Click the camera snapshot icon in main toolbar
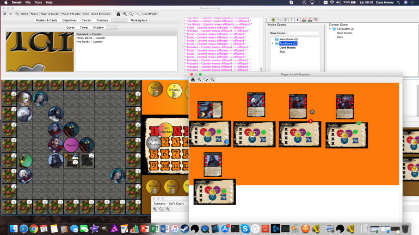The image size is (419, 235). [x=119, y=13]
